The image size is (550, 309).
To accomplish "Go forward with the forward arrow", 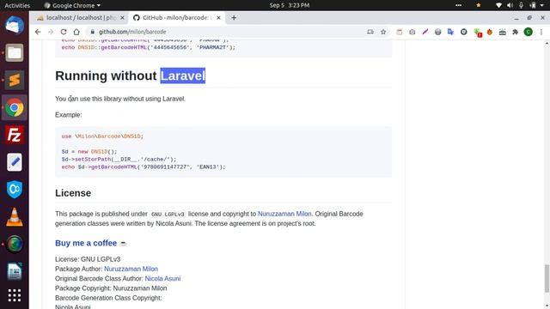I will click(x=51, y=32).
